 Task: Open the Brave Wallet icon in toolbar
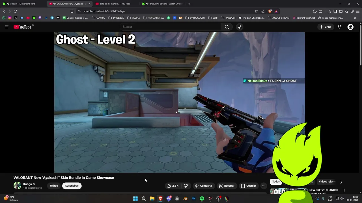pyautogui.click(x=341, y=11)
